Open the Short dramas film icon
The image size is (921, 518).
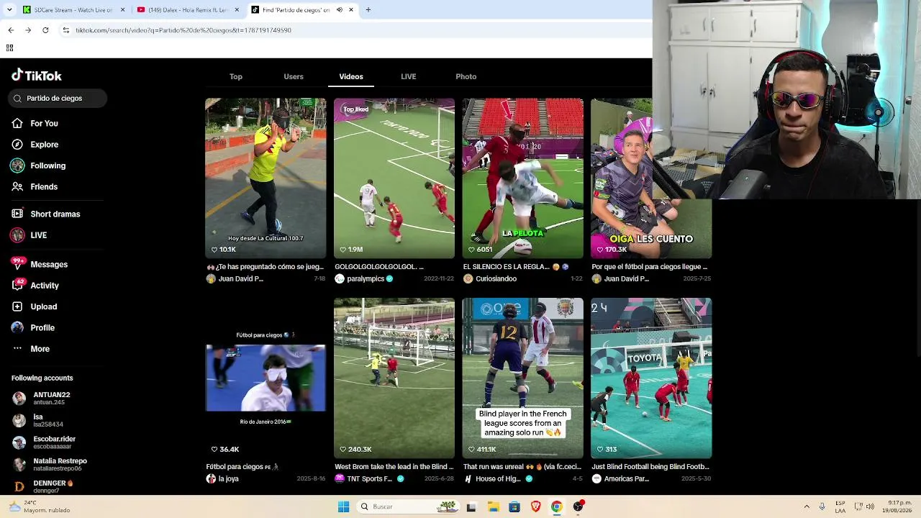click(x=17, y=214)
